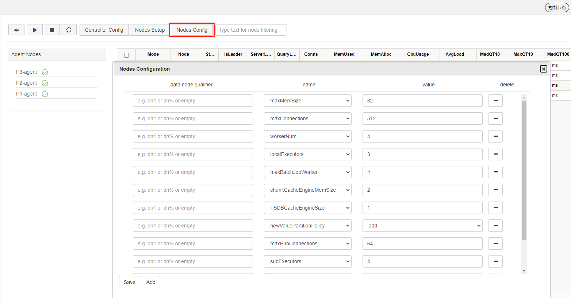Select P2-agent in Agent Nodes list

(27, 83)
